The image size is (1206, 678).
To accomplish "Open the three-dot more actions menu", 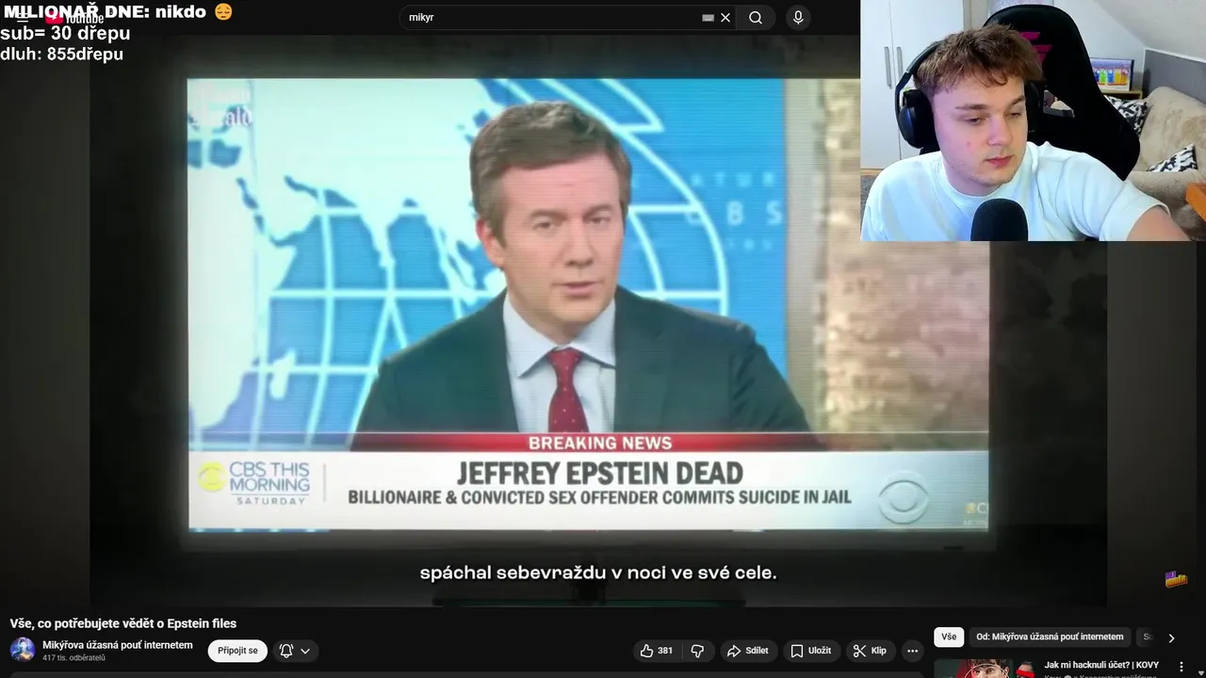I will click(912, 651).
